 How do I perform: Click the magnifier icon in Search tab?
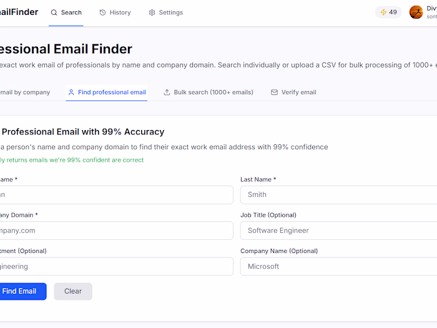54,12
